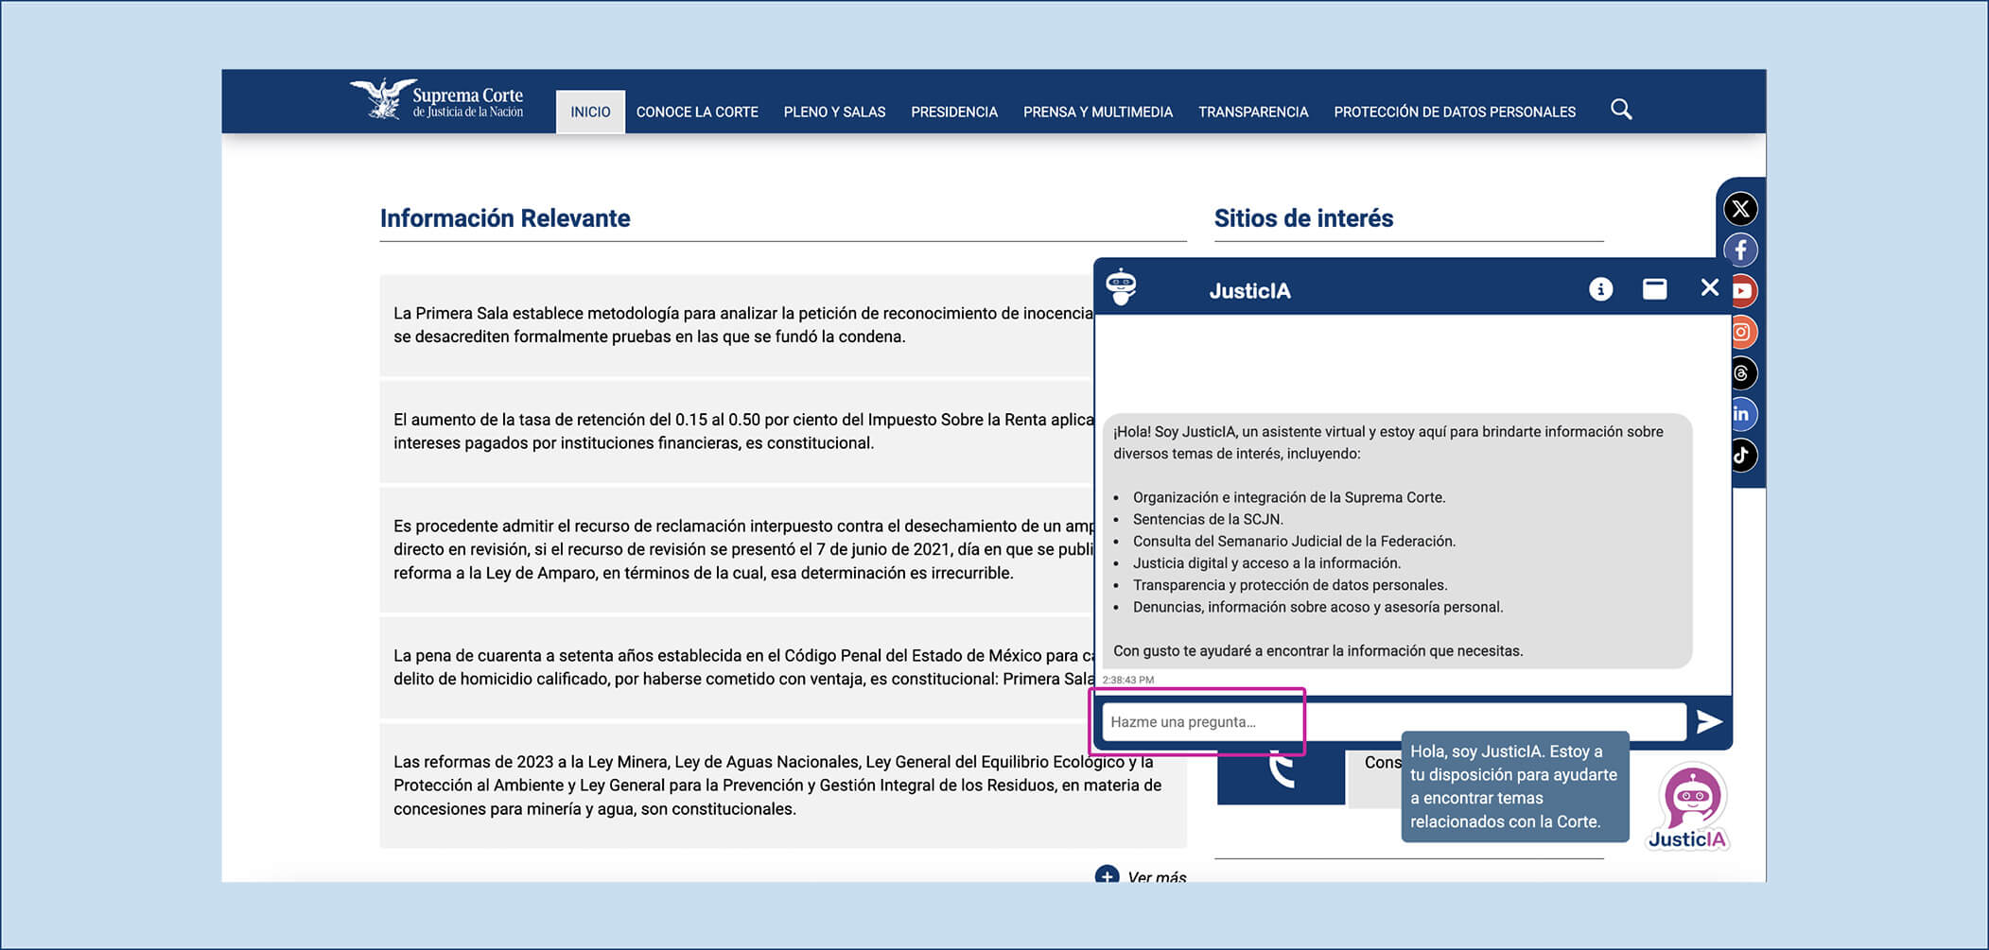Open the PRENSA Y MULTIMEDIA menu

(x=1098, y=112)
